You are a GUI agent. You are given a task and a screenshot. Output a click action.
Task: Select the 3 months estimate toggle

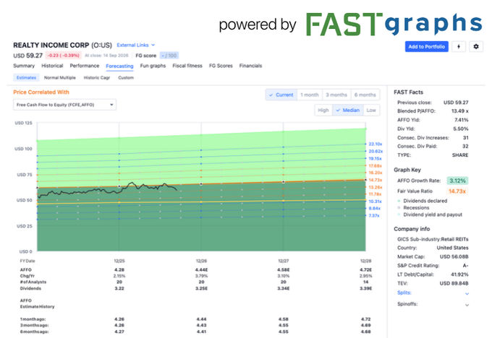coord(336,95)
